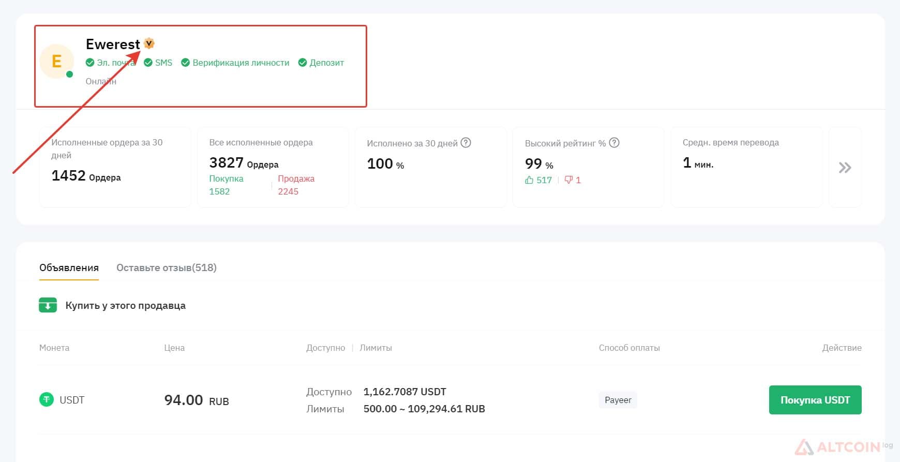Click the Онлайн status text
Viewport: 900px width, 462px height.
[101, 81]
